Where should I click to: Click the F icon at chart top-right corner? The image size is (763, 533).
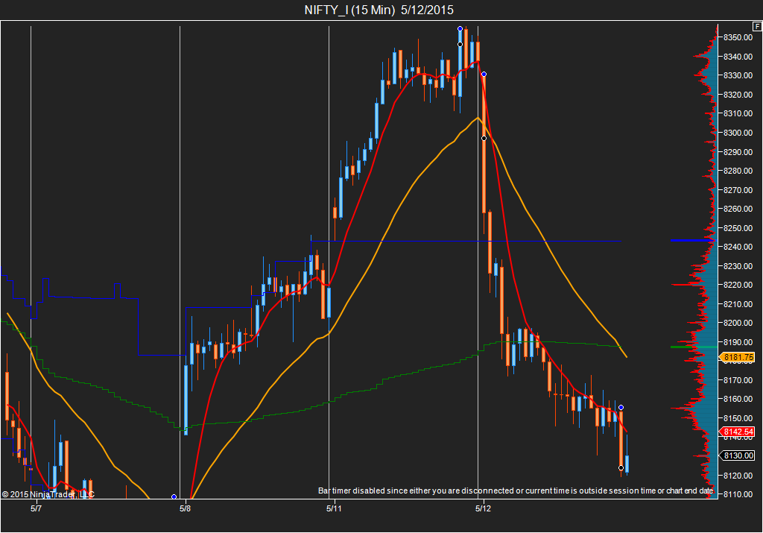pos(757,27)
